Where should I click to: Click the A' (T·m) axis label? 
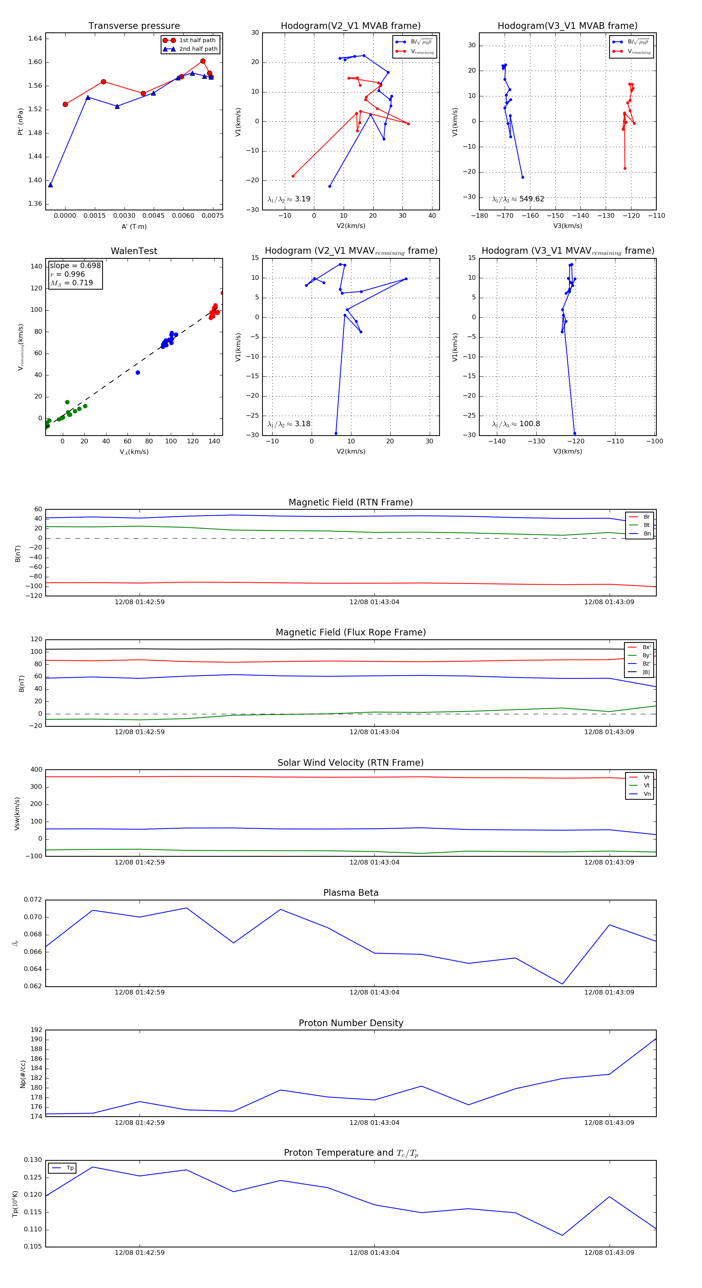(x=134, y=226)
